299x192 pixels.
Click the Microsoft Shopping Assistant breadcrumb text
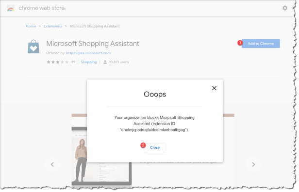tap(95, 26)
